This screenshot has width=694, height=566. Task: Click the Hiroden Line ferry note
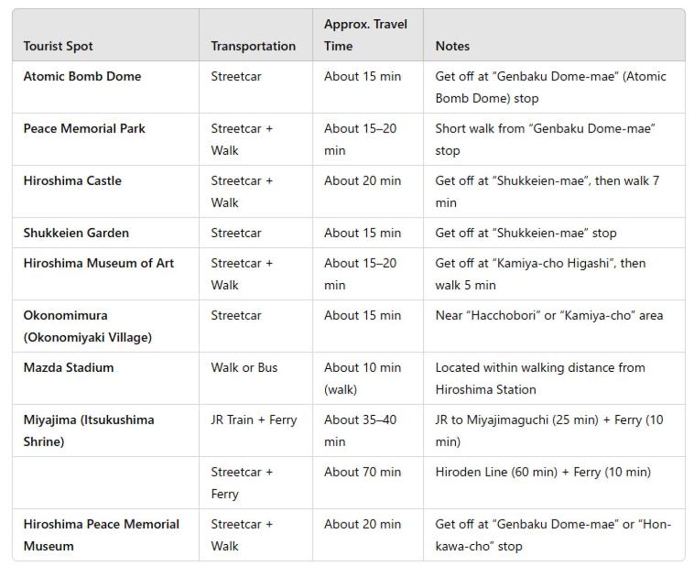(x=543, y=472)
